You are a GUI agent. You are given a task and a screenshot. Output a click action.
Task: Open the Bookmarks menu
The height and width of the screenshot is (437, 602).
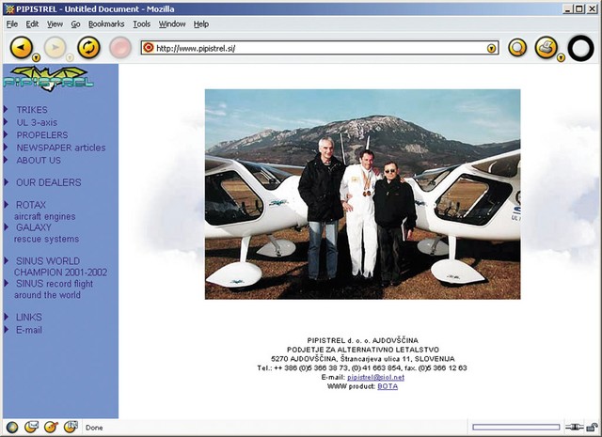coord(106,24)
